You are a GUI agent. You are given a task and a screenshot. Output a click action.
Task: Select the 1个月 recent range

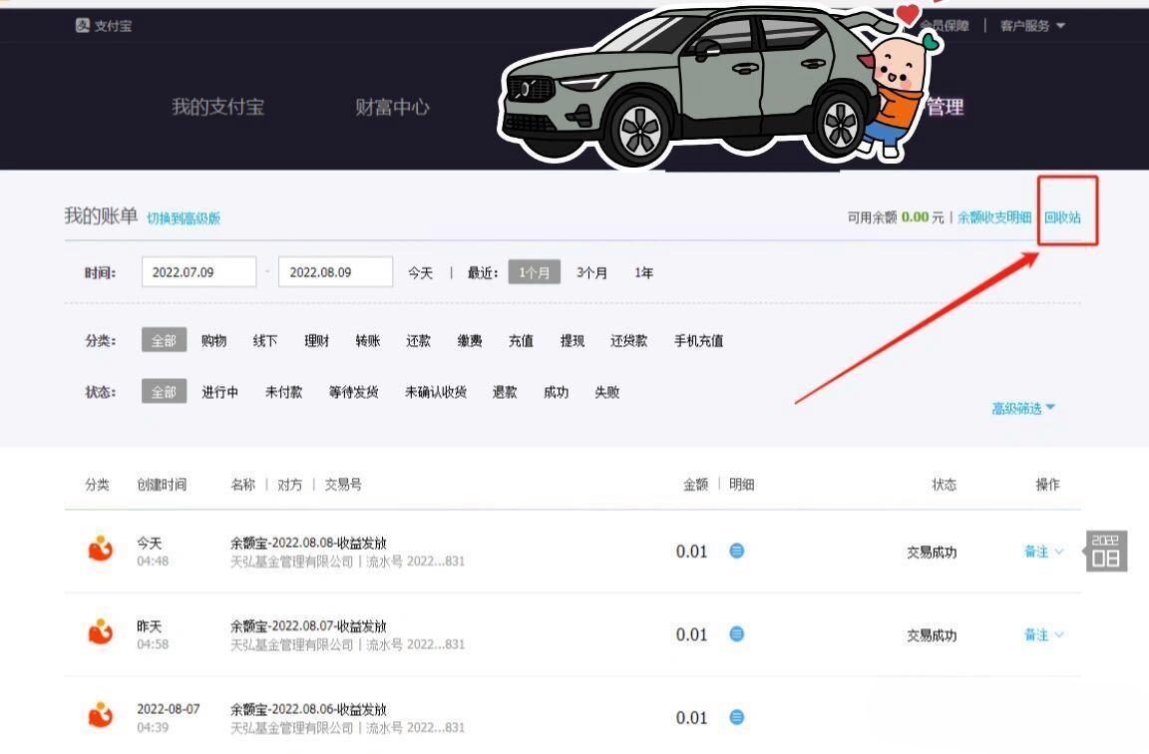(x=535, y=272)
